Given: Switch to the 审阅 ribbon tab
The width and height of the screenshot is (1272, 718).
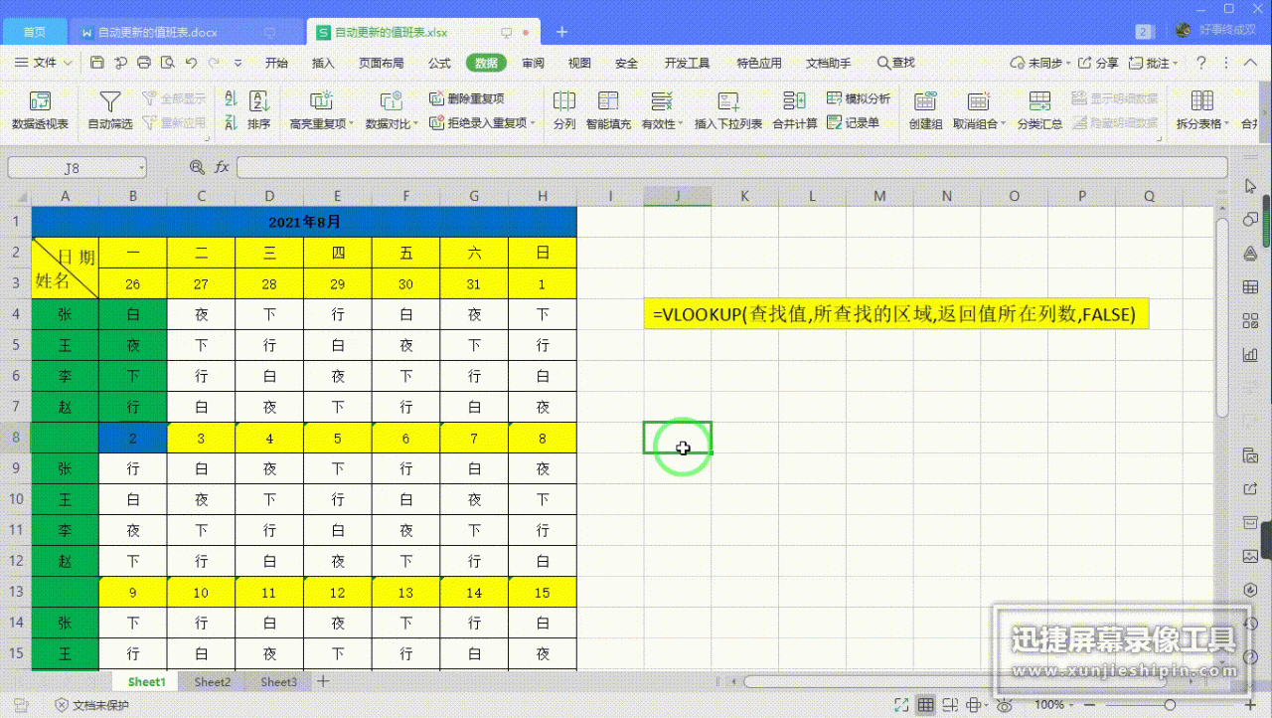Looking at the screenshot, I should 533,63.
